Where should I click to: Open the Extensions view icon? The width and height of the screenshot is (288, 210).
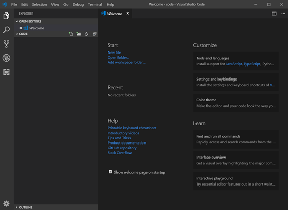coord(6,72)
